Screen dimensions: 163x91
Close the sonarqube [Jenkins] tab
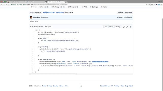pyautogui.click(x=25, y=2)
